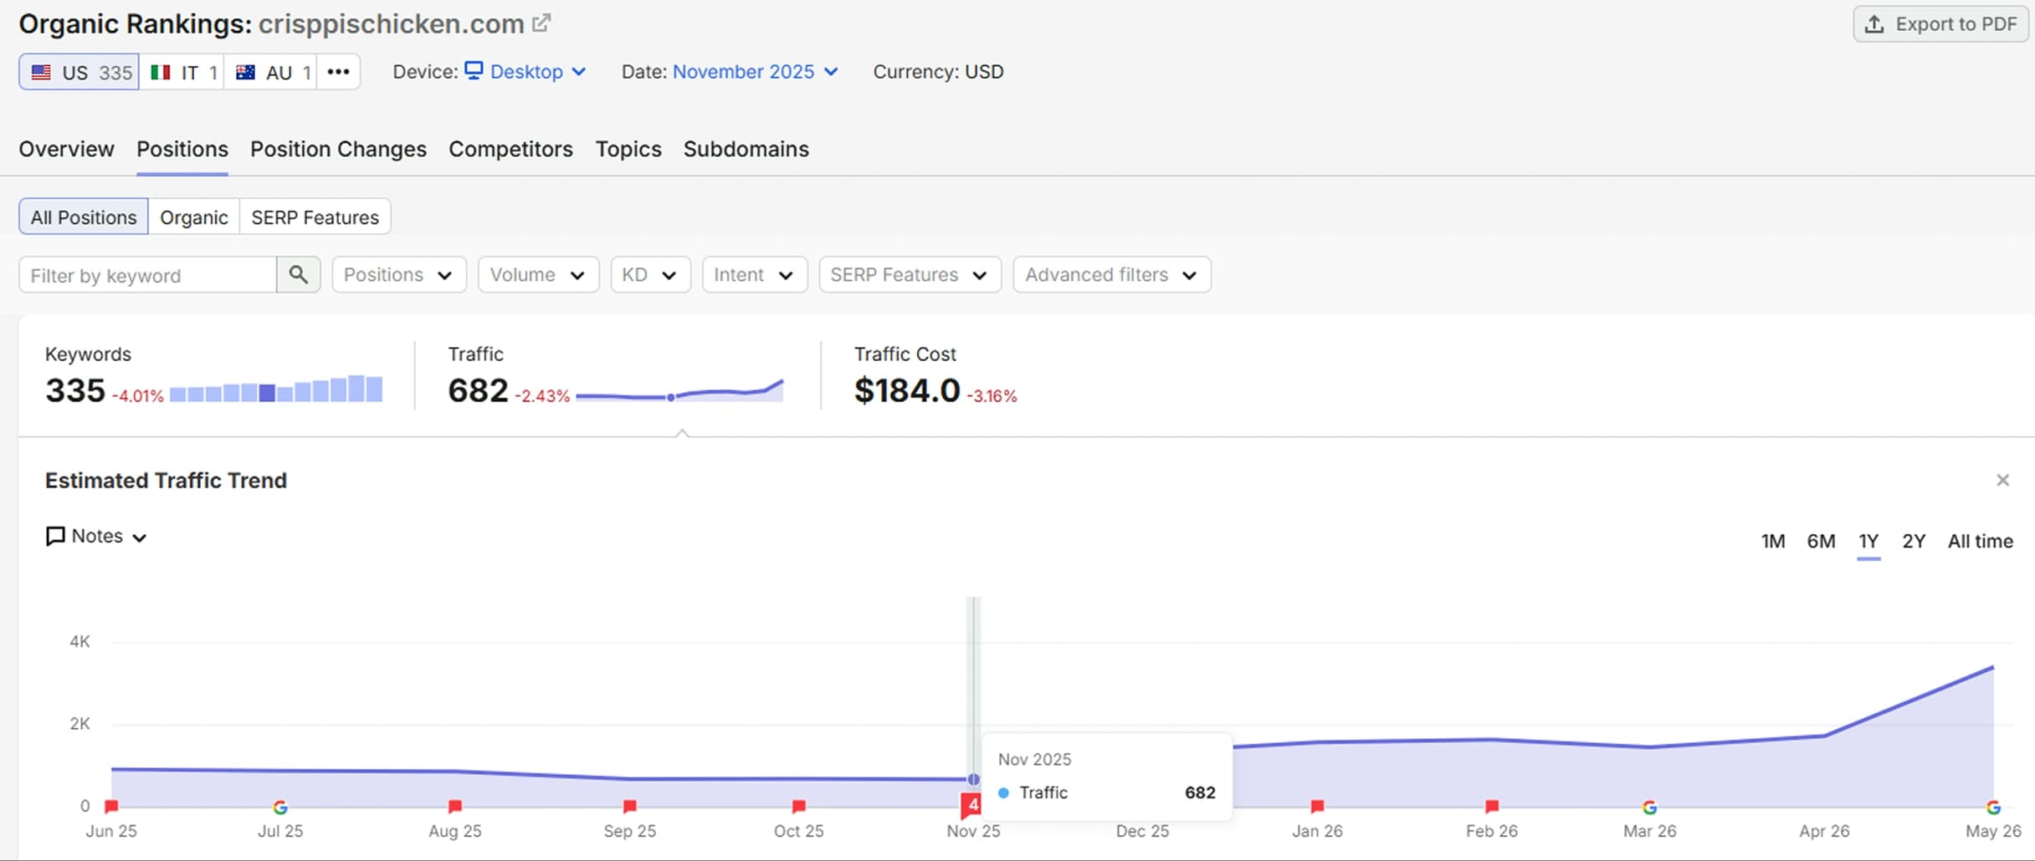Image resolution: width=2035 pixels, height=861 pixels.
Task: Click the red note flag at Oct 25
Action: click(799, 807)
